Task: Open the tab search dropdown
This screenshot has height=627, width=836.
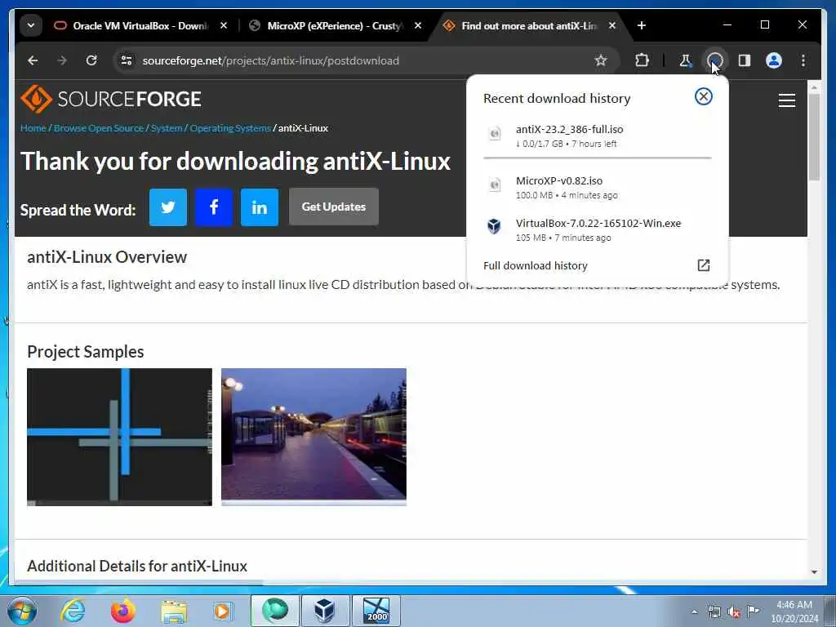Action: pyautogui.click(x=31, y=25)
